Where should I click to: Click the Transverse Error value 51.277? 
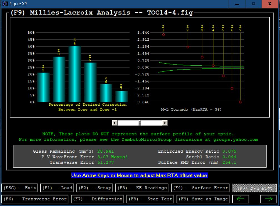point(106,162)
